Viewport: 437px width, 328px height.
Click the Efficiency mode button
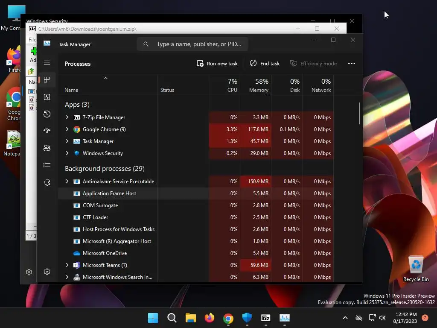point(313,64)
